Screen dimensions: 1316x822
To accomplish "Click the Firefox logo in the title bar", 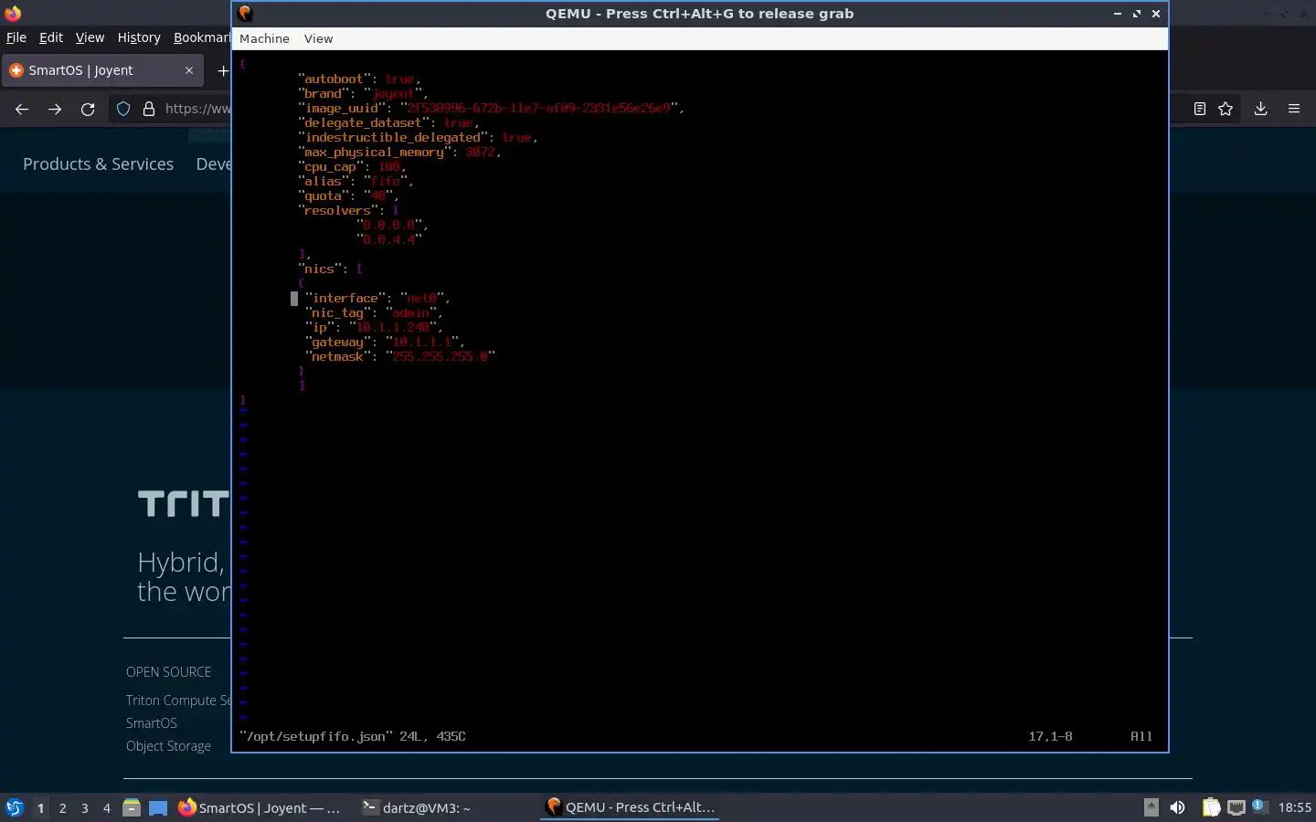I will tap(13, 13).
